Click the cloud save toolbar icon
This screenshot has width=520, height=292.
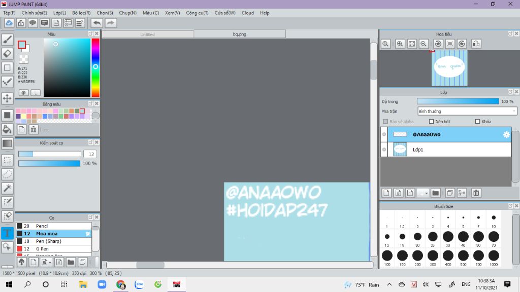[9, 23]
